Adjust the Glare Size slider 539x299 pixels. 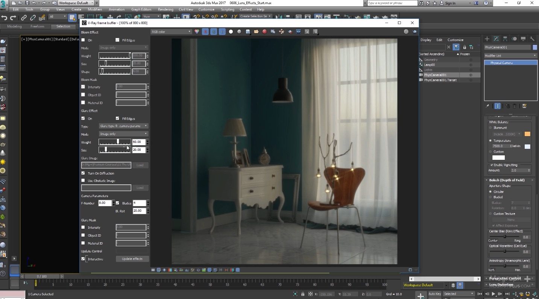pos(115,150)
